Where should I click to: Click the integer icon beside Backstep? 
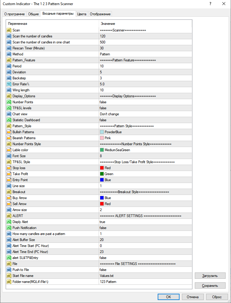click(9, 78)
